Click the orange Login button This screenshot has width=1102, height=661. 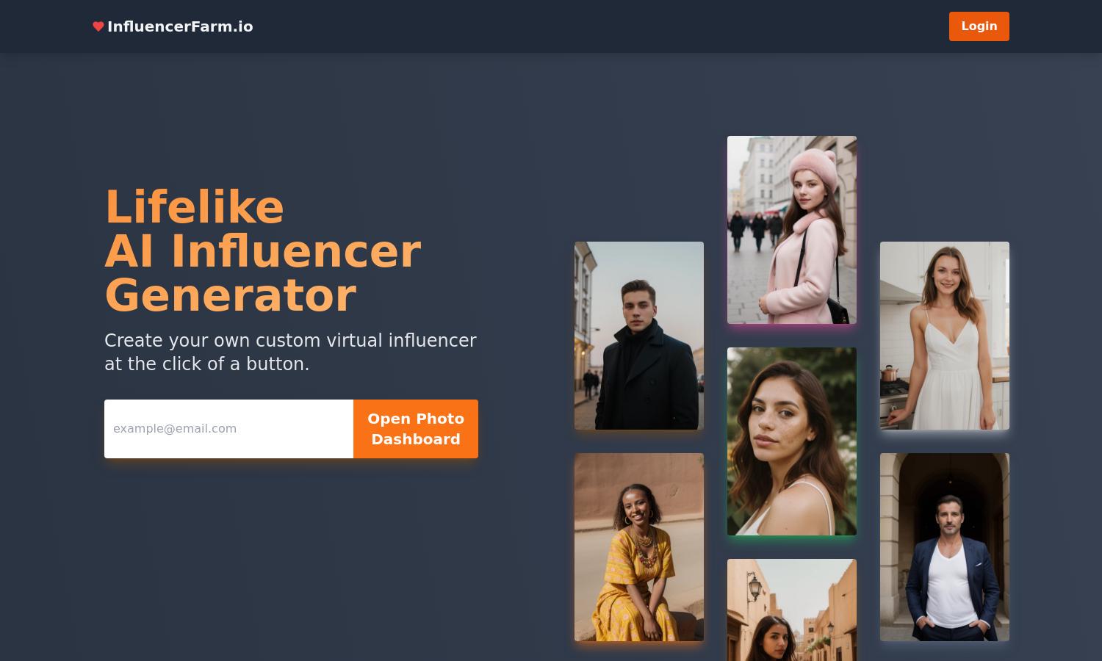(979, 26)
